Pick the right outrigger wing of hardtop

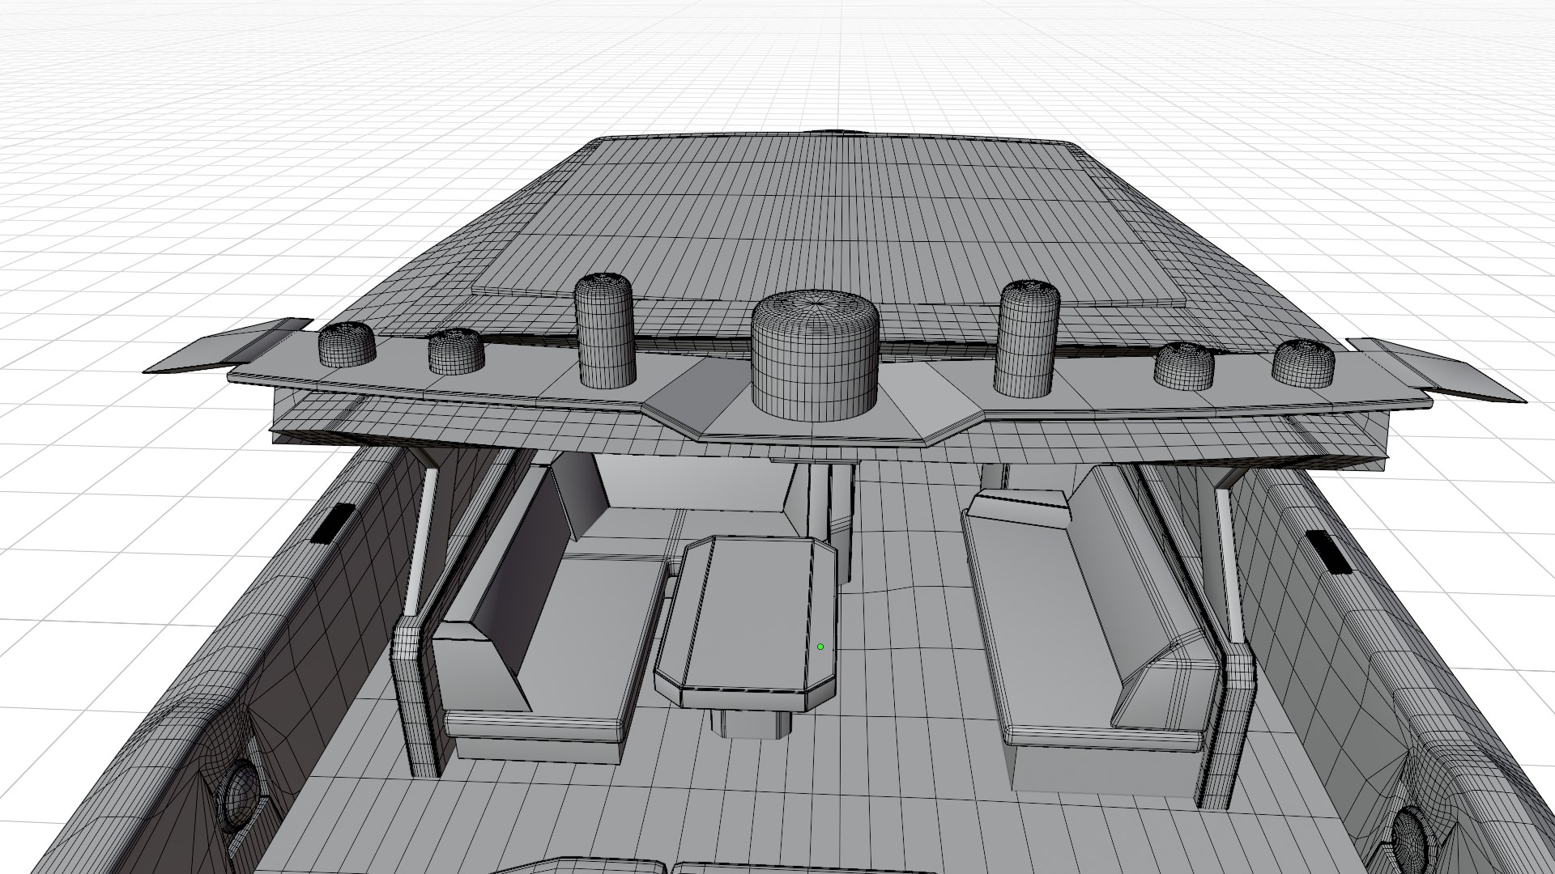[1438, 370]
